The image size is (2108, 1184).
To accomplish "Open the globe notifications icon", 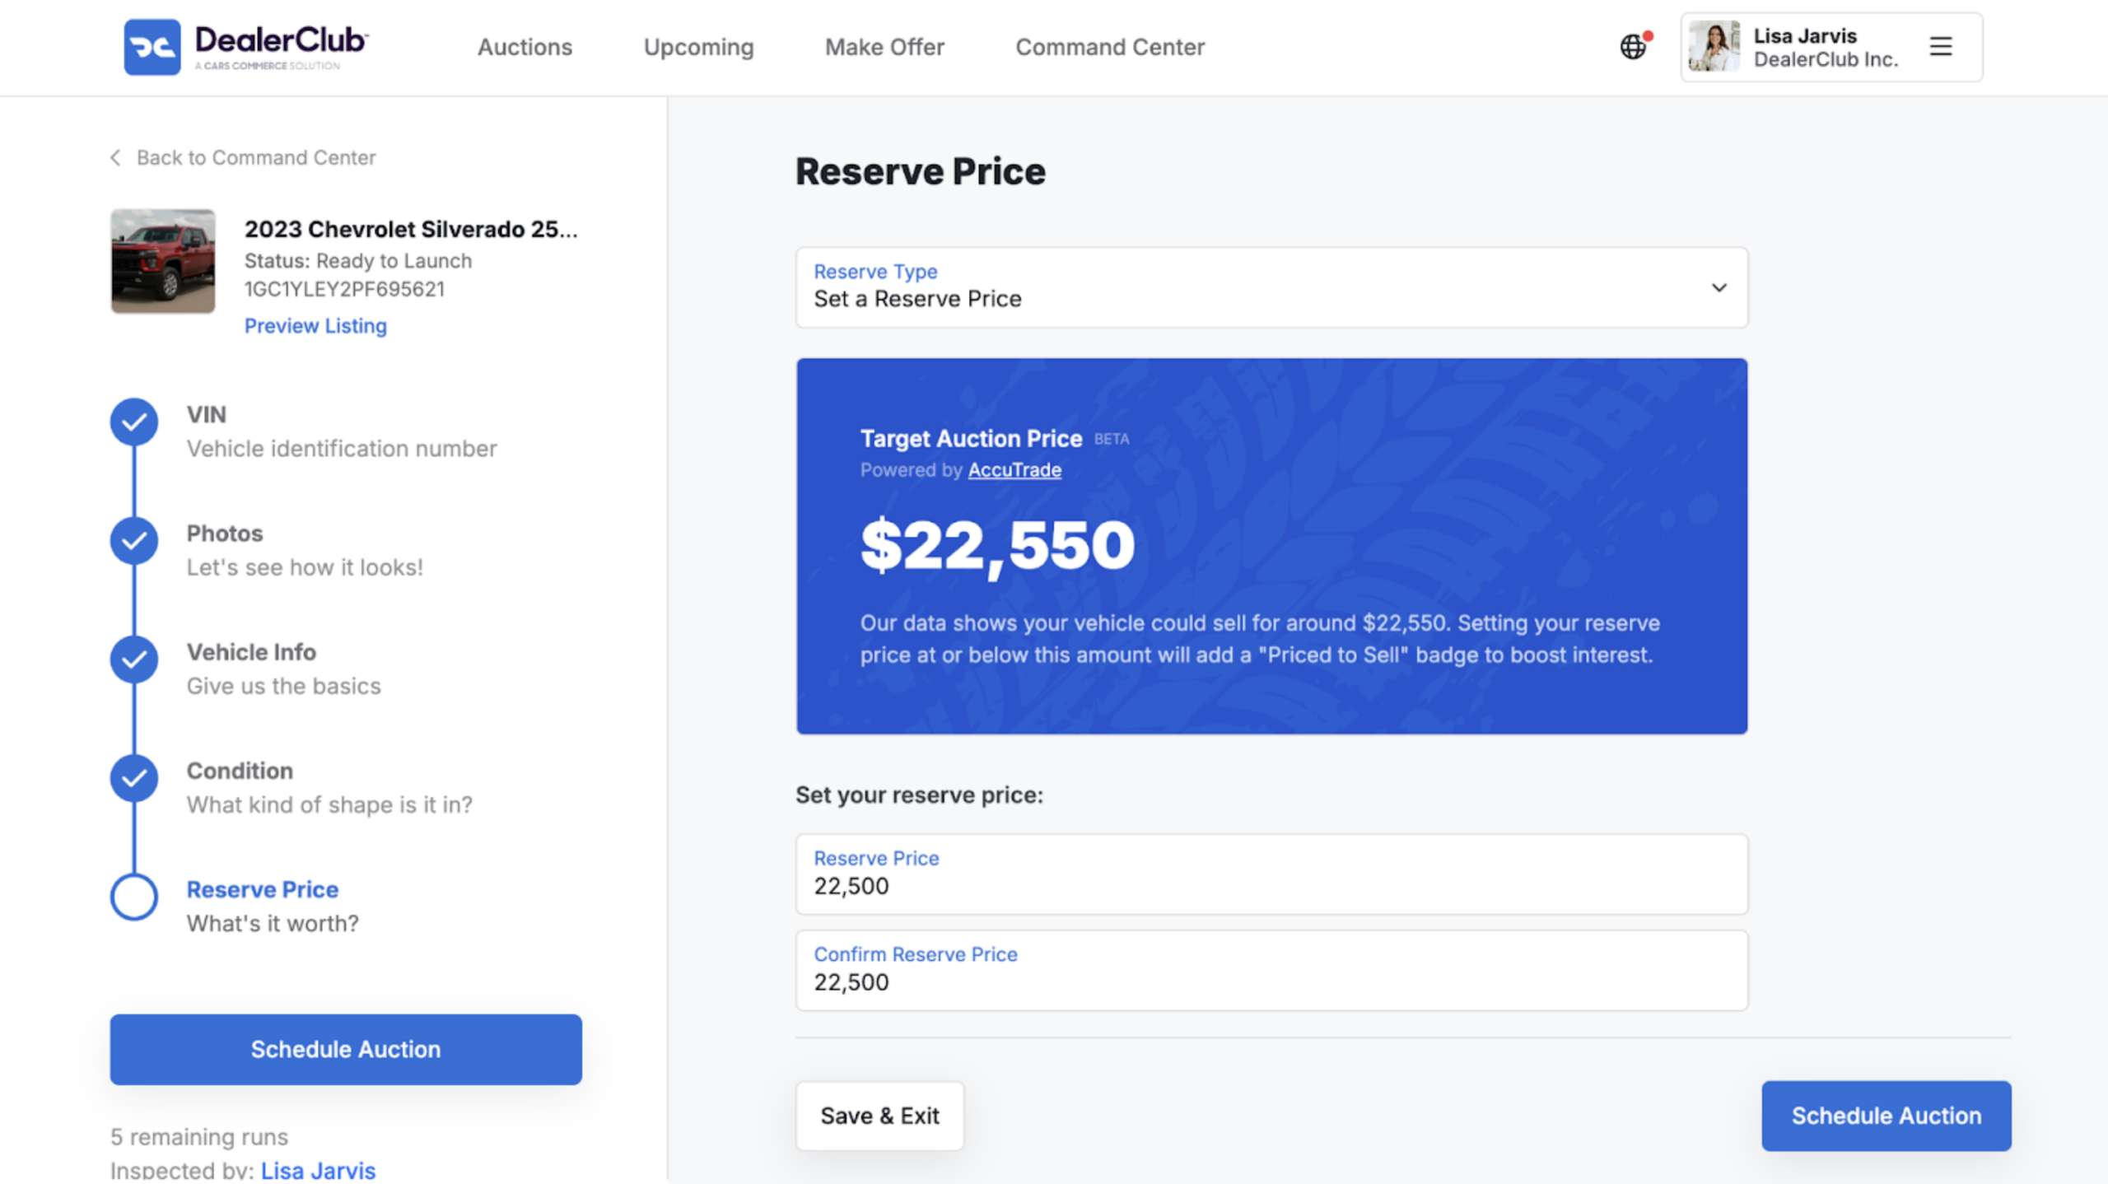I will 1634,47.
